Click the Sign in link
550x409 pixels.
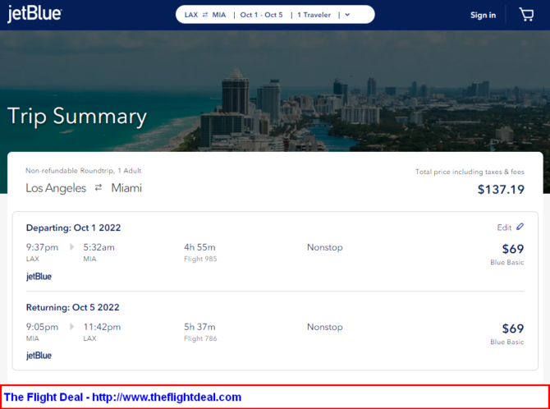483,15
